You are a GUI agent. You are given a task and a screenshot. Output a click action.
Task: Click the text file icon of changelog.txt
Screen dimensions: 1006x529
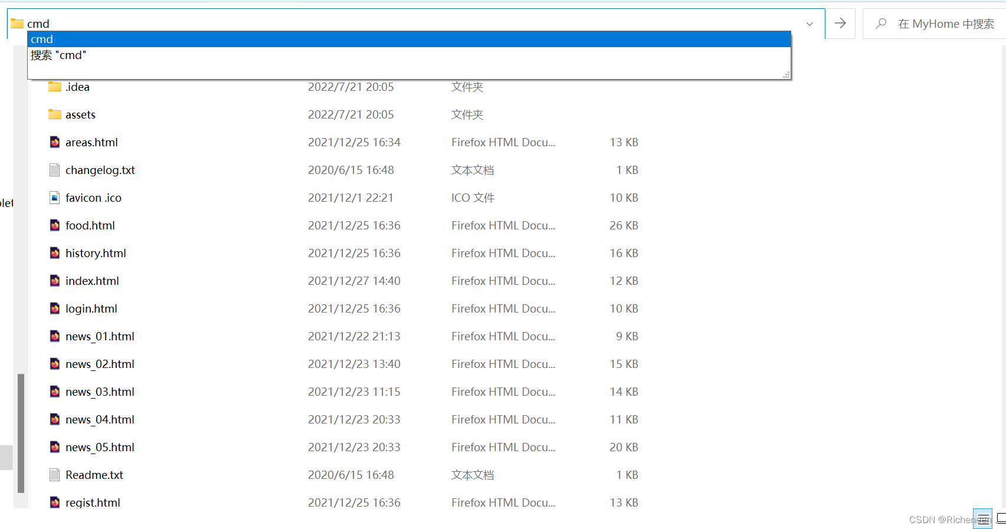(x=55, y=170)
